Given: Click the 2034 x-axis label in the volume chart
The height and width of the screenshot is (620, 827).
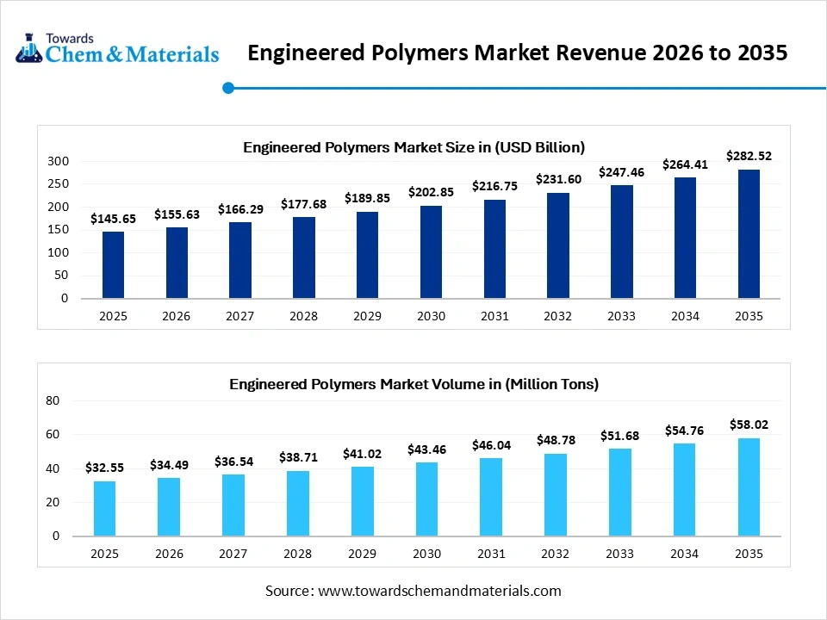Looking at the screenshot, I should (x=685, y=554).
